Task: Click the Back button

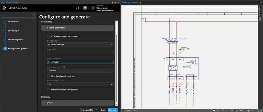Action: [x=103, y=110]
